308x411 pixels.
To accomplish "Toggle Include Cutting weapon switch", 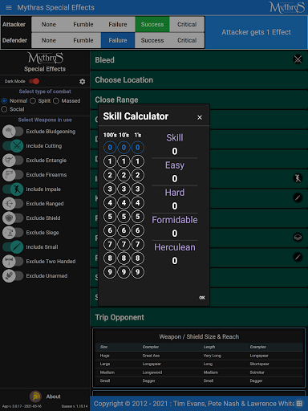I will point(13,146).
